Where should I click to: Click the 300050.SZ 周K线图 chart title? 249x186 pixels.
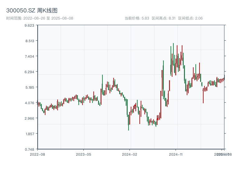pos(32,11)
